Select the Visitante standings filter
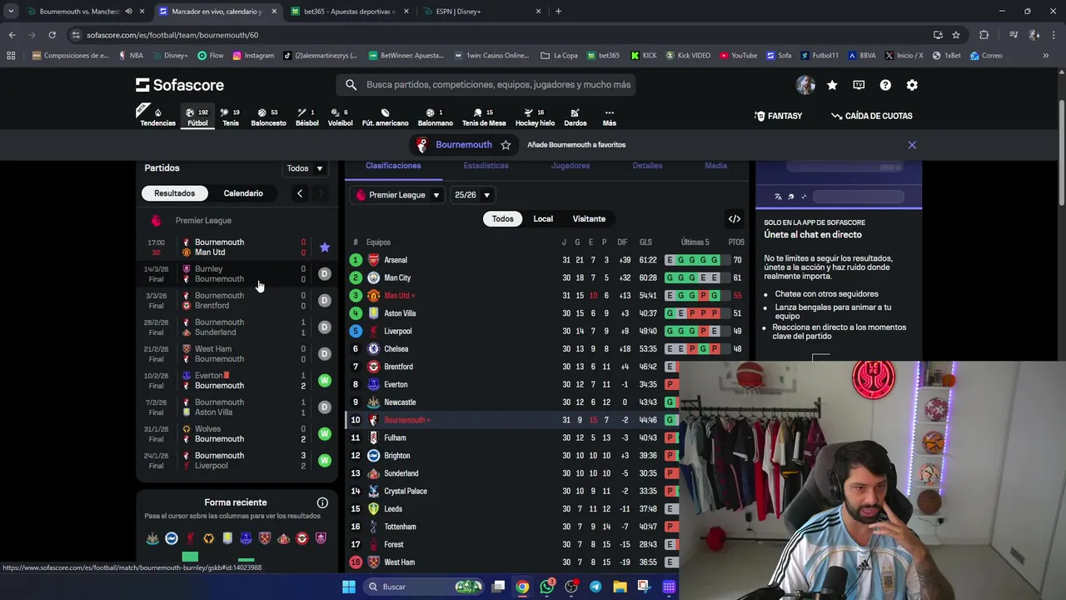Viewport: 1066px width, 600px height. click(589, 219)
